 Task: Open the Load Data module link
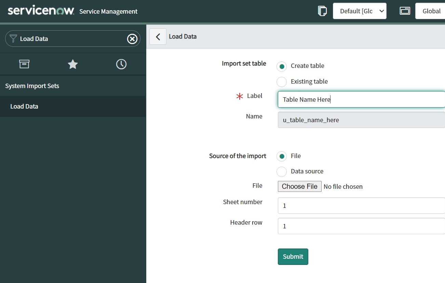tap(73, 107)
